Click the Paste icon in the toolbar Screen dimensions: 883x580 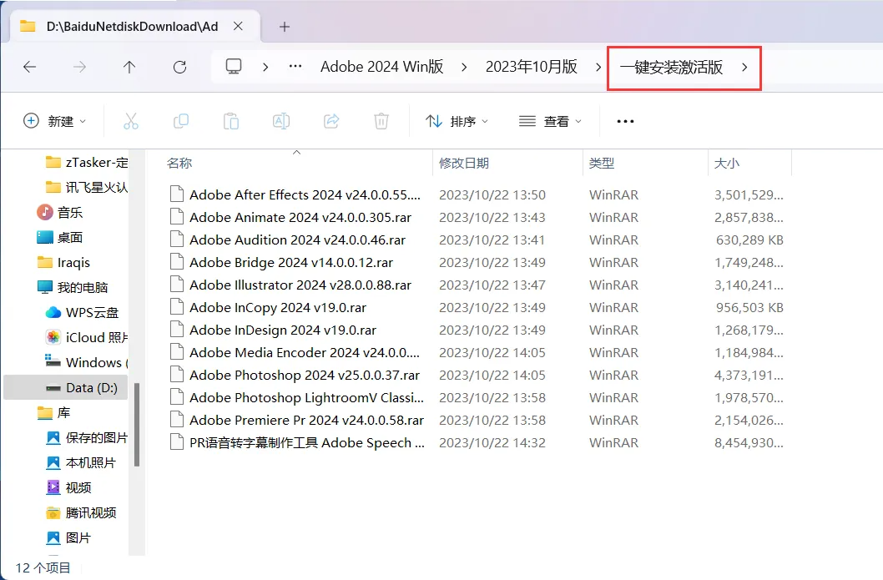click(230, 121)
